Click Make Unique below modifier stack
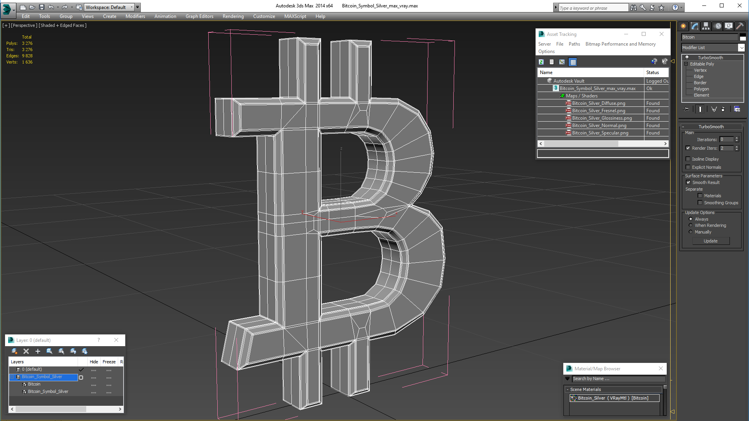 click(x=714, y=109)
